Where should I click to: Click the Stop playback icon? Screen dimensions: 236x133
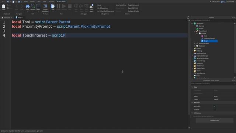[70, 6]
